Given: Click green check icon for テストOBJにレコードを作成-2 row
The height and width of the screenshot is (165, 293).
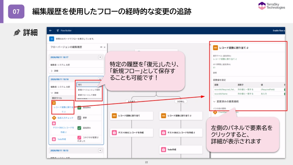Looking at the screenshot, I should tap(79, 128).
